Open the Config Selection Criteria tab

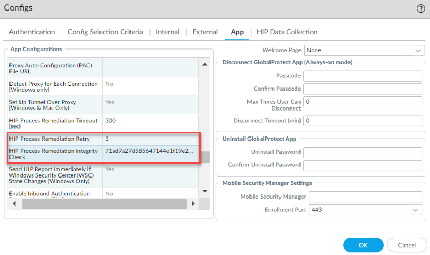(105, 32)
